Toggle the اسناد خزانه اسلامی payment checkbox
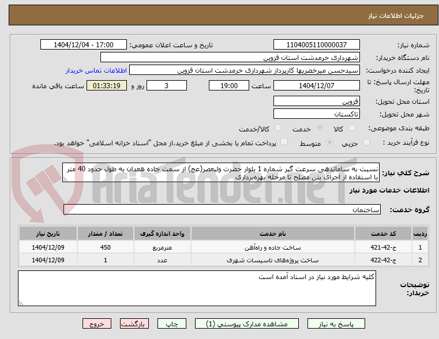The image size is (439, 339). [x=284, y=142]
